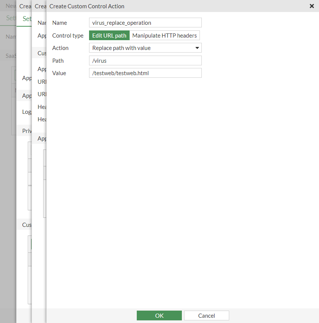This screenshot has height=323, width=319.
Task: Edit the Path field containing "/virus"
Action: point(145,60)
